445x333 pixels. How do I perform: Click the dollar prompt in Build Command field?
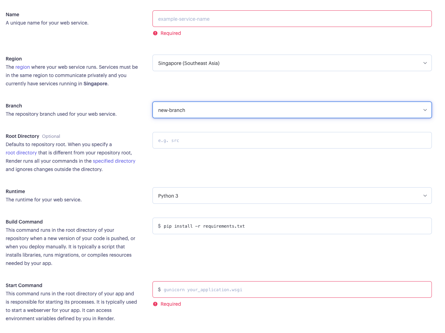tap(159, 226)
